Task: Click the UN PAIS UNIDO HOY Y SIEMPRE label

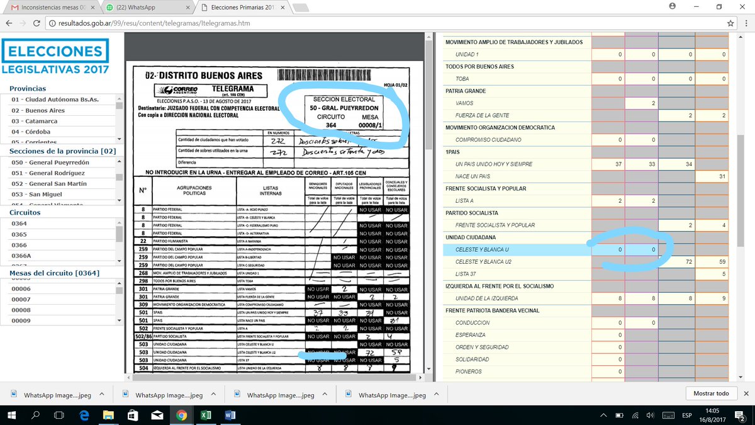Action: pos(494,164)
